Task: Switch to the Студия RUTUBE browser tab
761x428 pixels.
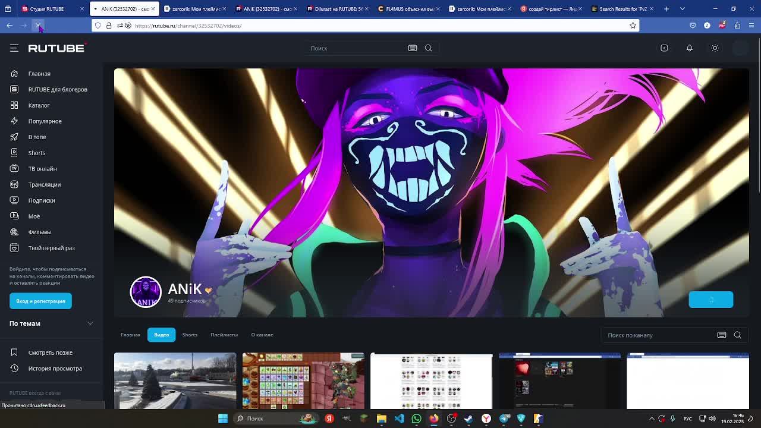Action: [x=54, y=9]
